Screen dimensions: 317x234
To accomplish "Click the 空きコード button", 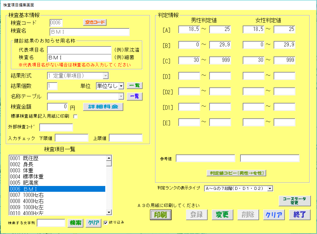I will coord(95,22).
